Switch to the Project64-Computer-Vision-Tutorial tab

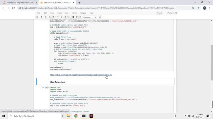(x=20, y=3)
